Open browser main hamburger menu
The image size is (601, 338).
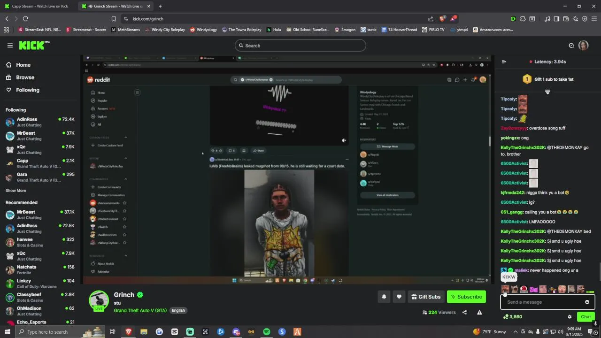point(594,19)
